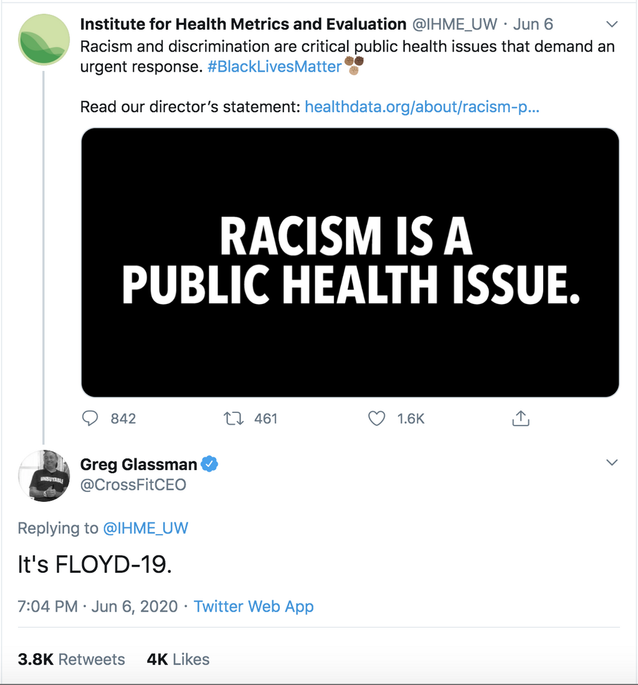Screen dimensions: 638x685
Task: Click Greg Glassman's profile picture
Action: (x=45, y=476)
